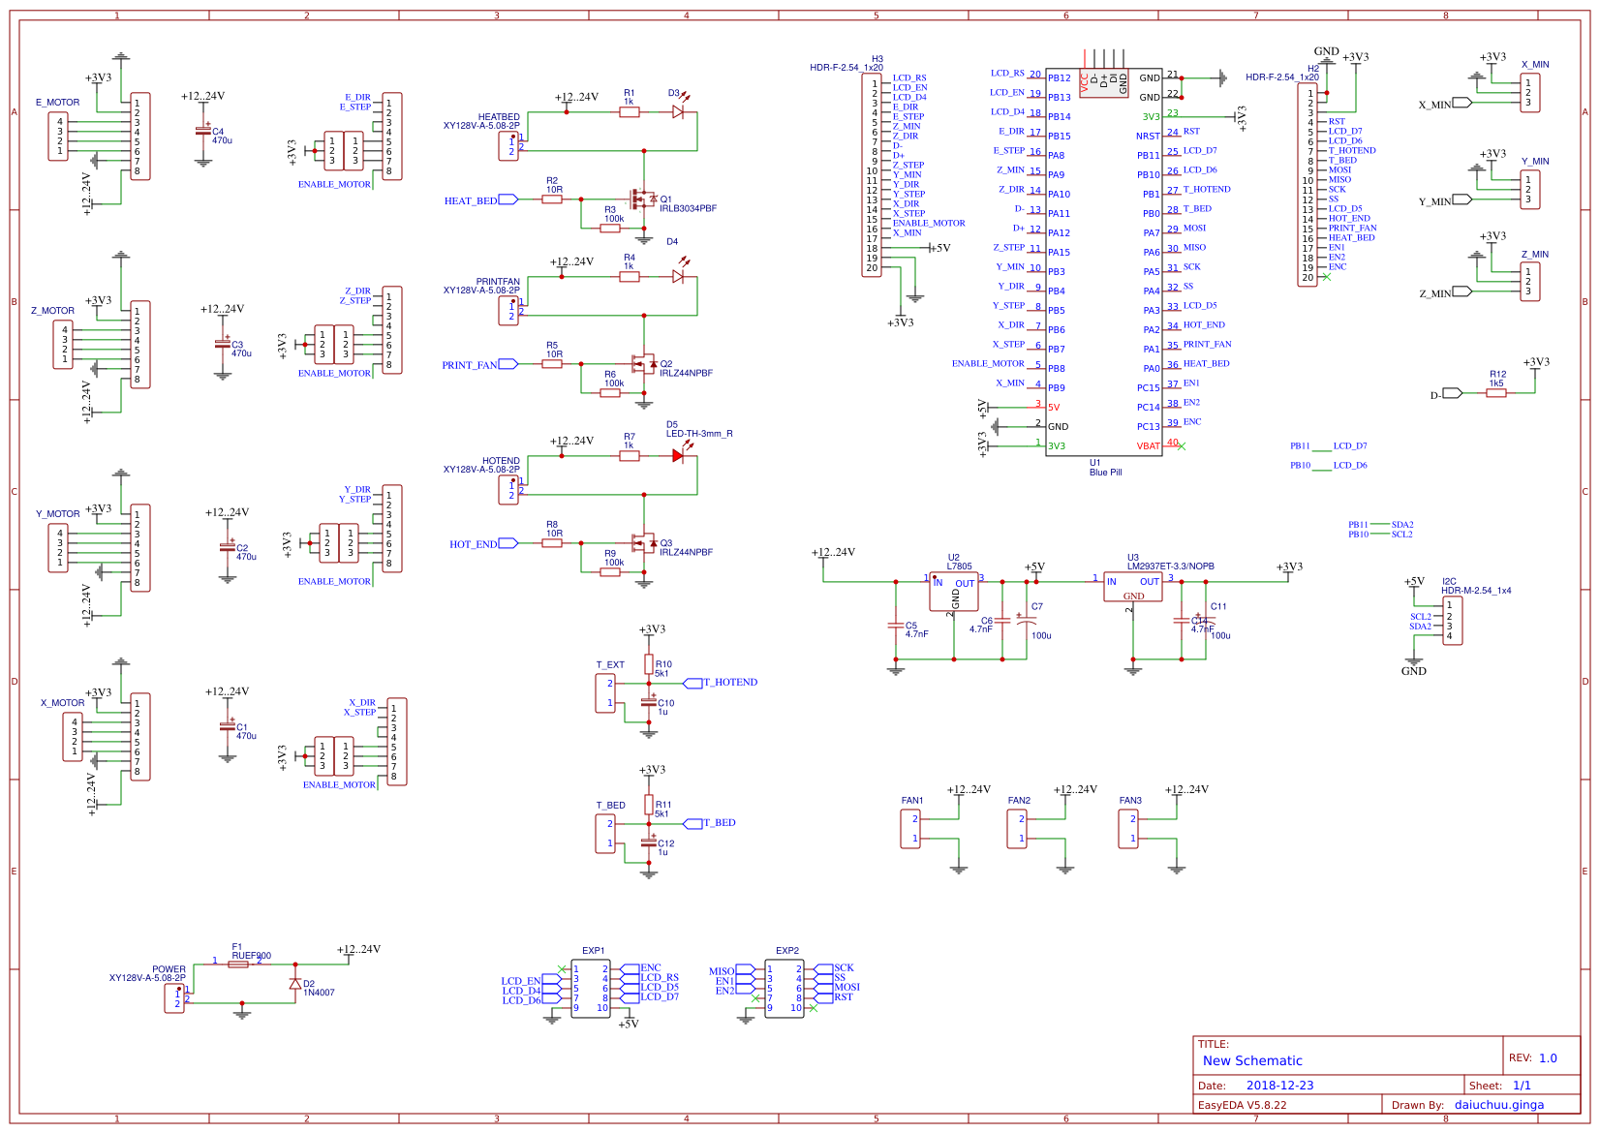
Task: Select the POWER input connector XY128V
Action: click(175, 999)
